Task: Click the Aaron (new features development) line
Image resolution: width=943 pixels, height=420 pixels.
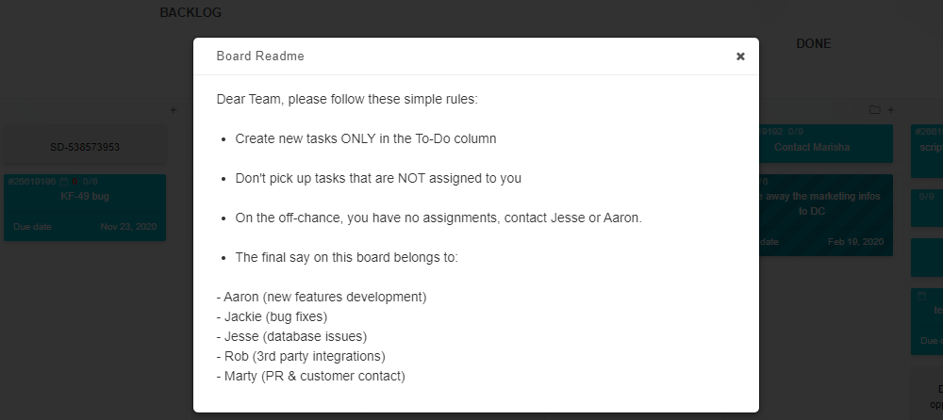Action: pos(322,297)
